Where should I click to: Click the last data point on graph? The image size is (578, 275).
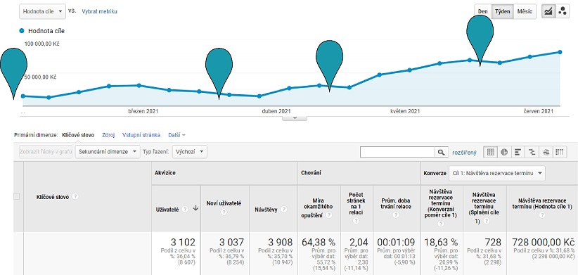pyautogui.click(x=560, y=52)
